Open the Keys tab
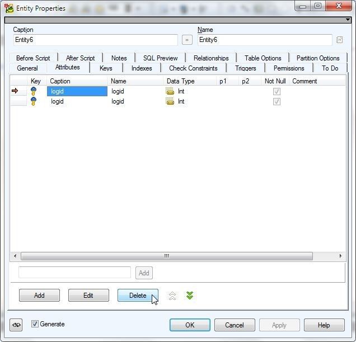Viewport: 356px width, 342px height. pos(106,68)
